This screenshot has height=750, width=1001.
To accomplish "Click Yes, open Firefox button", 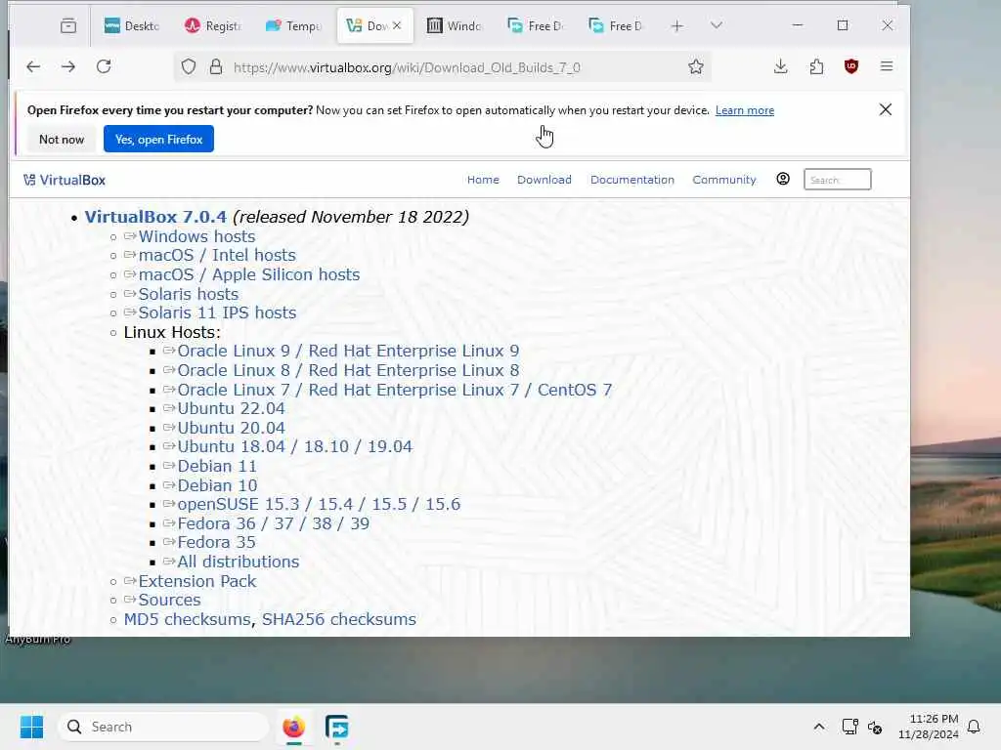I will (159, 139).
